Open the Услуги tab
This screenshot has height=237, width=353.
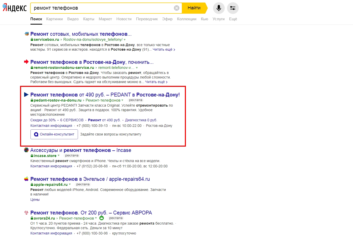point(219,19)
